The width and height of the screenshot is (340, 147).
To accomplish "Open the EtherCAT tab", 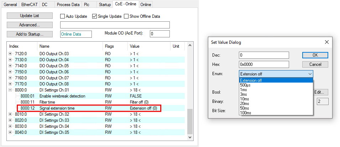I will pos(29,4).
